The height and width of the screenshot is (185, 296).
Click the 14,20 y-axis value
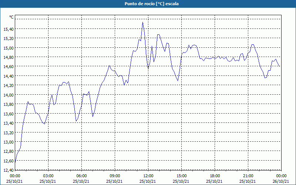(8, 85)
